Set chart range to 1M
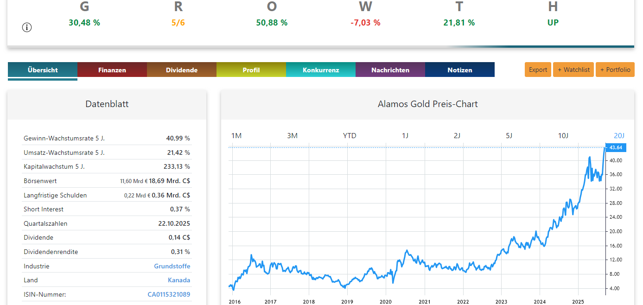Viewport: 643px width, 305px height. coord(236,136)
